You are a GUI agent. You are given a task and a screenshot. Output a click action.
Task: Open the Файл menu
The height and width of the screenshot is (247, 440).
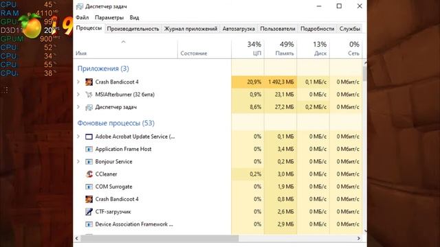click(82, 17)
